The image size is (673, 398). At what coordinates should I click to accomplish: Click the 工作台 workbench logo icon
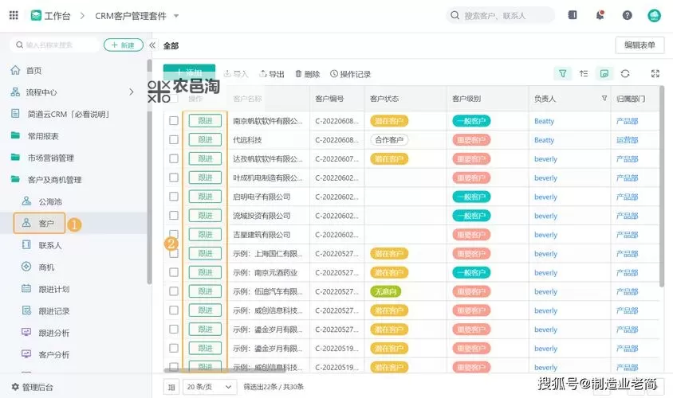tap(36, 16)
